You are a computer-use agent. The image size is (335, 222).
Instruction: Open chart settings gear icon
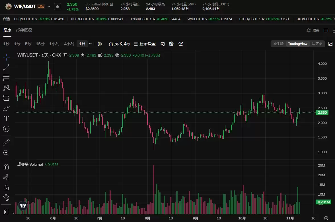coord(171,44)
